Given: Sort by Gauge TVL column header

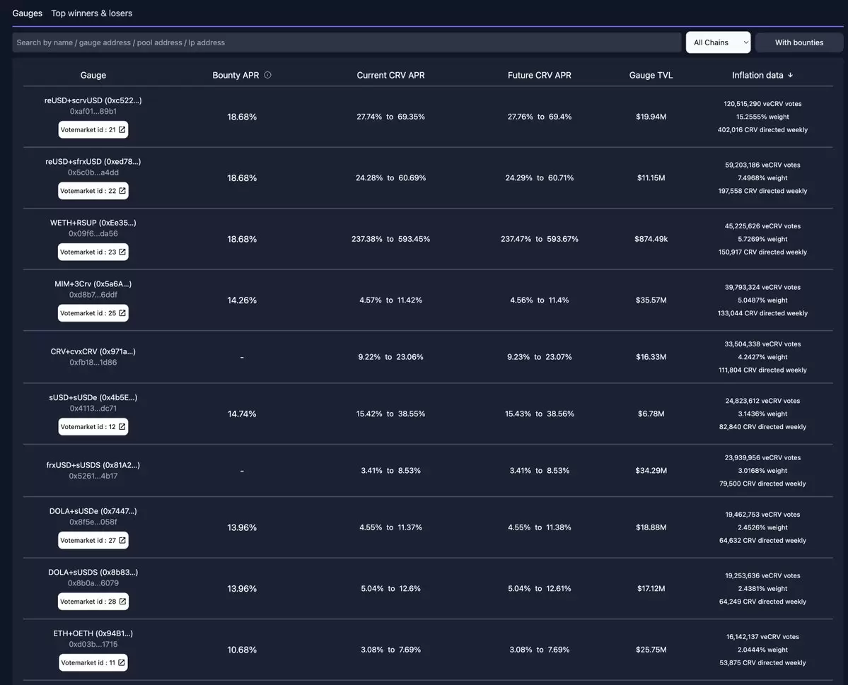Looking at the screenshot, I should [x=651, y=75].
